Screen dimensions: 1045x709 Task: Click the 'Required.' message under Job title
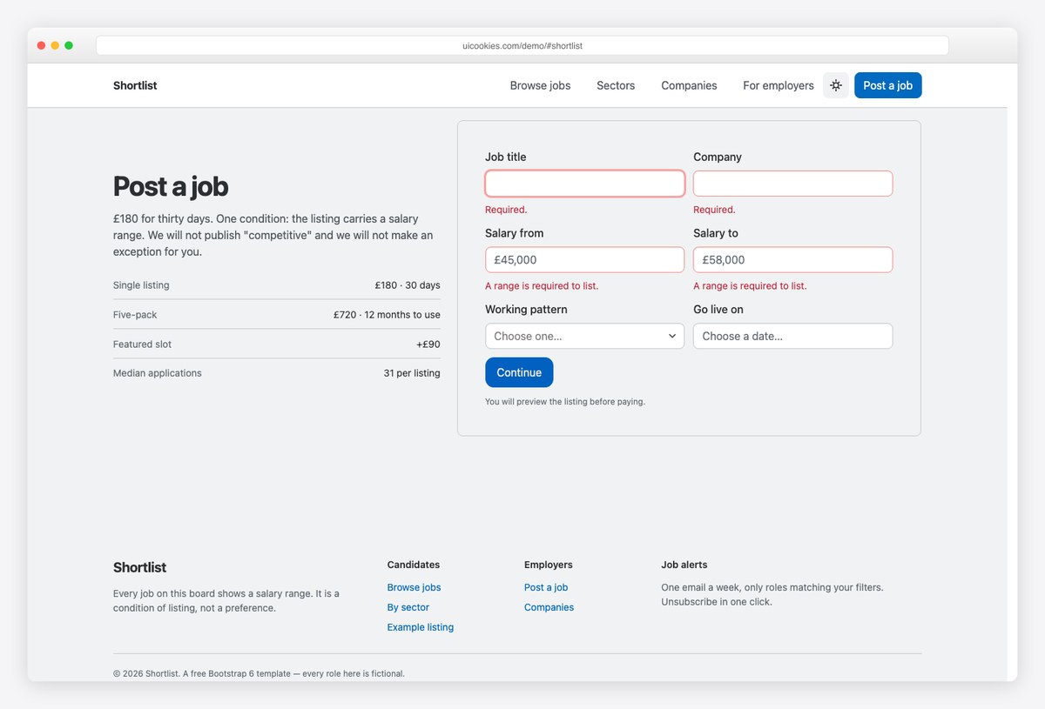coord(506,210)
